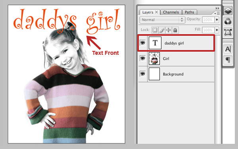Open the Channels panel dock icon
The image size is (238, 149).
click(x=228, y=21)
